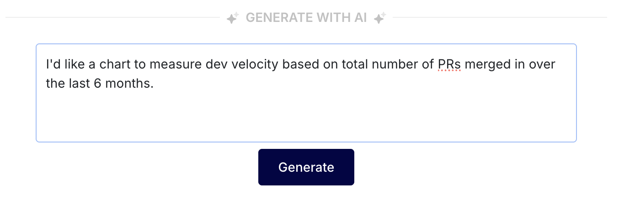Focus the empty area of the prompt text box

pos(305,116)
